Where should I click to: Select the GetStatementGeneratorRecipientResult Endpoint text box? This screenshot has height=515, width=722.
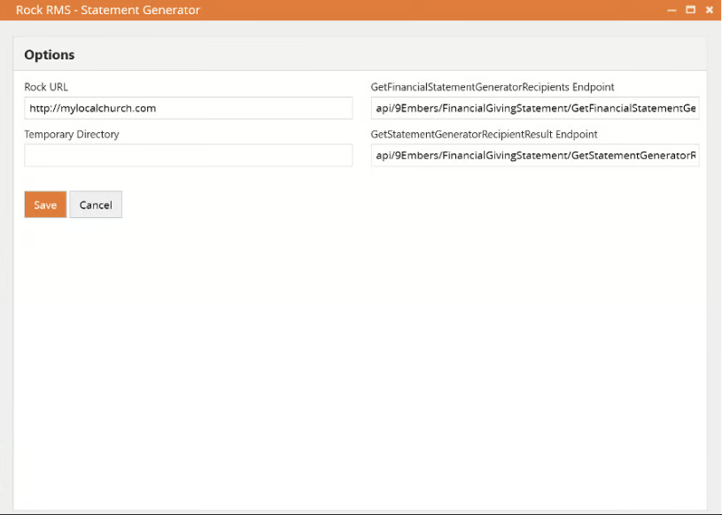pos(535,155)
